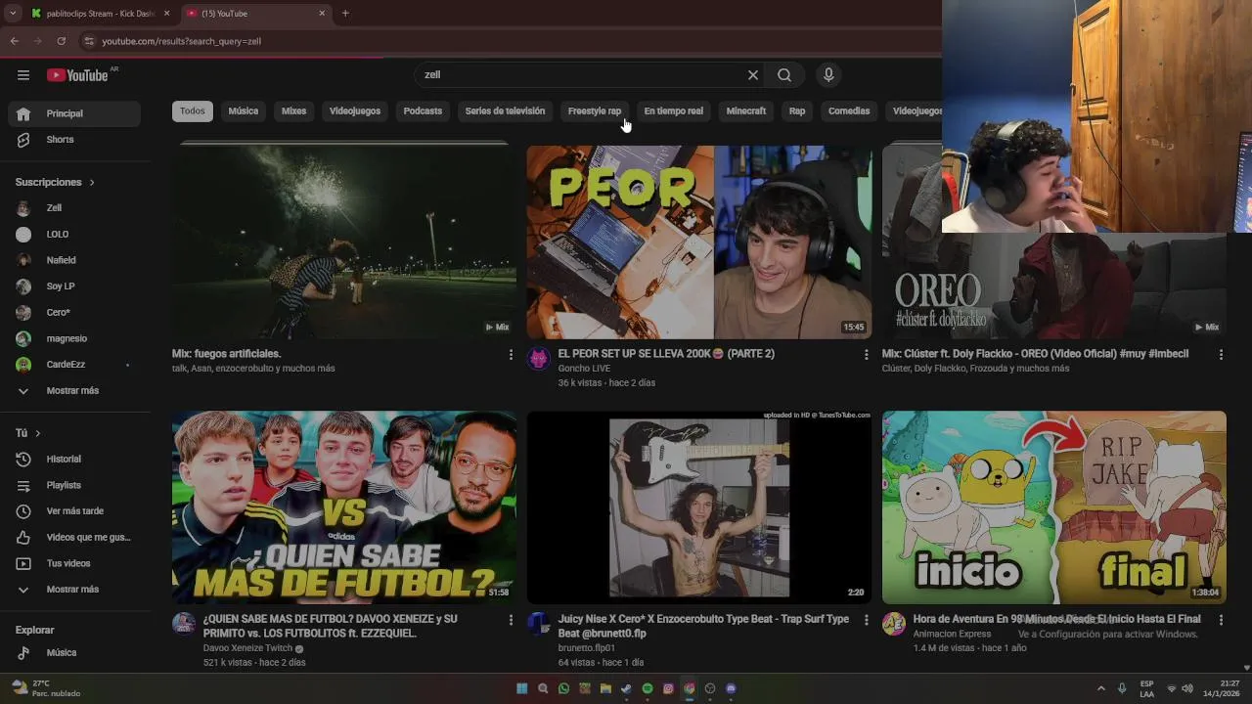Open options menu for QUIEN SABE MAS DE FUTBOL
Viewport: 1252px width, 704px height.
click(x=511, y=620)
